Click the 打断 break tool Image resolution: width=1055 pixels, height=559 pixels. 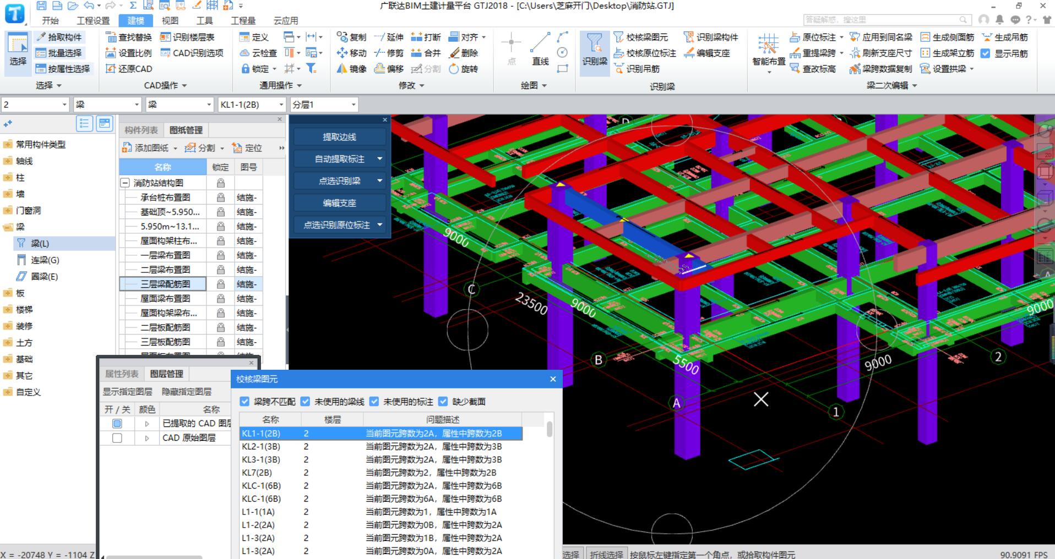coord(426,37)
